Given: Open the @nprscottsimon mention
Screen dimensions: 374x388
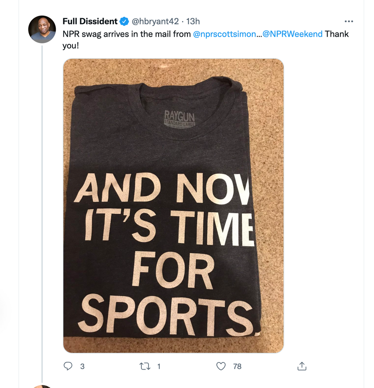Looking at the screenshot, I should click(x=225, y=34).
